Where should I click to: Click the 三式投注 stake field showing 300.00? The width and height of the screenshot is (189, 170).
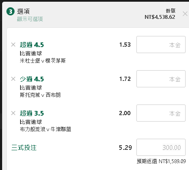pyautogui.click(x=161, y=147)
